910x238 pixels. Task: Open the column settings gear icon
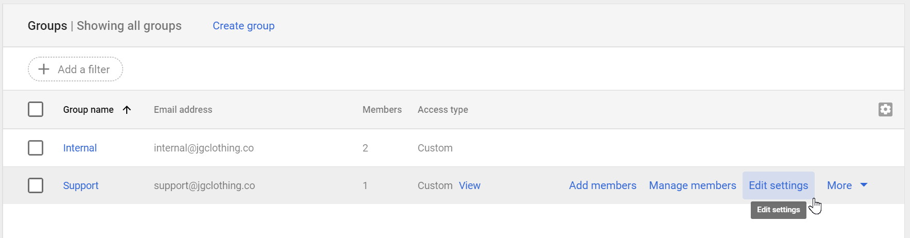click(x=885, y=109)
